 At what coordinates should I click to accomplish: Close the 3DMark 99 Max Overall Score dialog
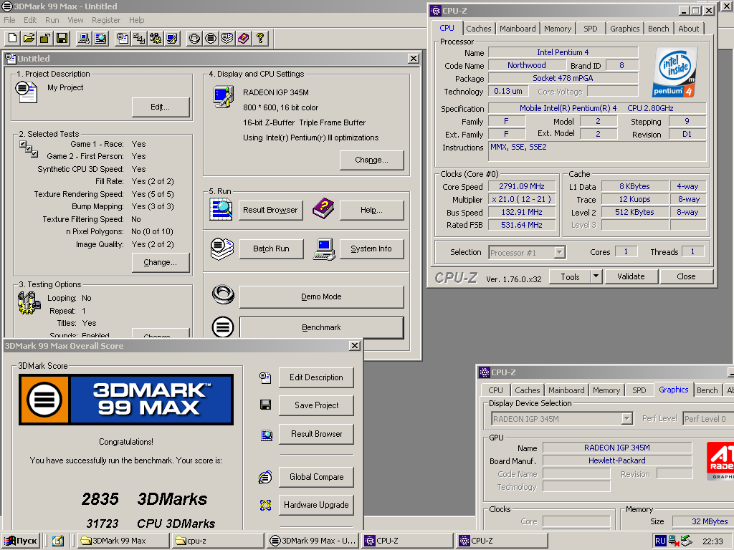coord(355,346)
